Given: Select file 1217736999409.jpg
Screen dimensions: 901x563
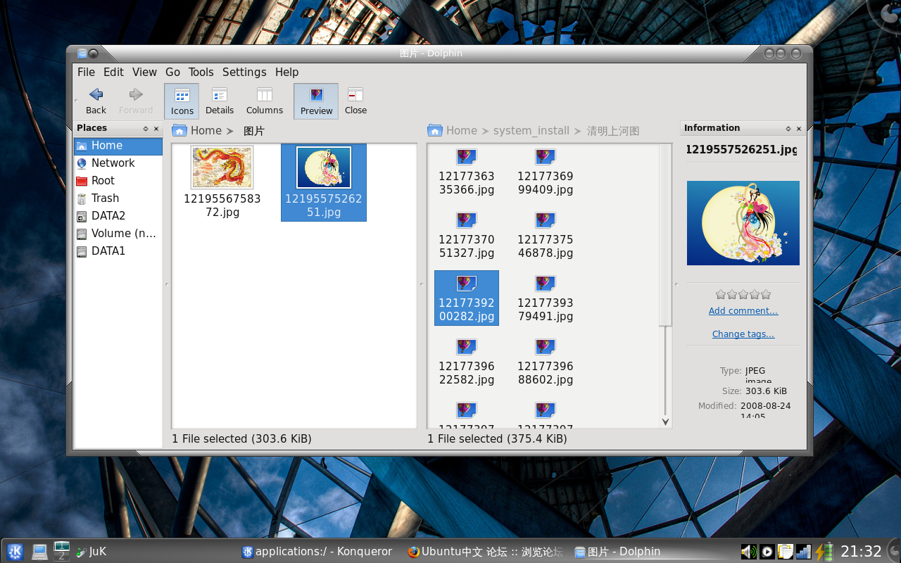Looking at the screenshot, I should tap(546, 172).
